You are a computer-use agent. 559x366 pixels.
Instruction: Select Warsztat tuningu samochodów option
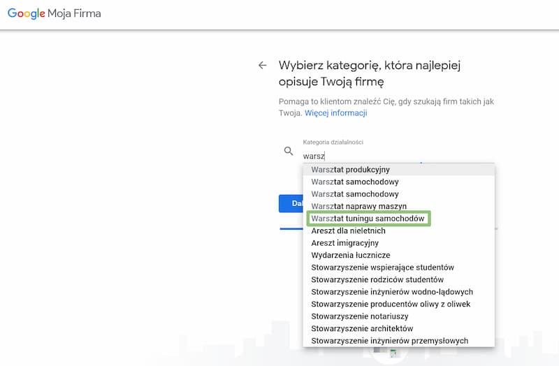398,219
